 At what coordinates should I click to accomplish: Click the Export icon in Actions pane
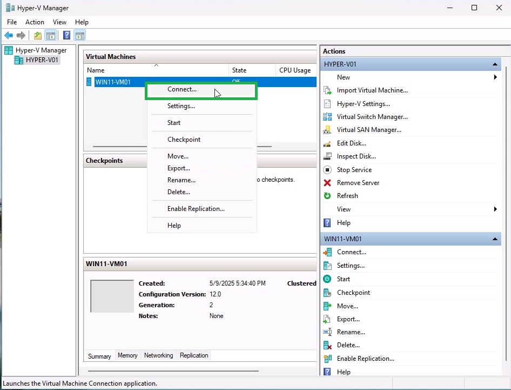coord(327,319)
